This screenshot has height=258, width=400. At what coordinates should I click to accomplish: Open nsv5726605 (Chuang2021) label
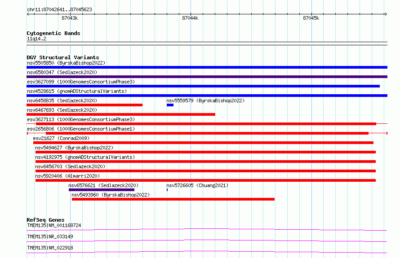pyautogui.click(x=197, y=185)
